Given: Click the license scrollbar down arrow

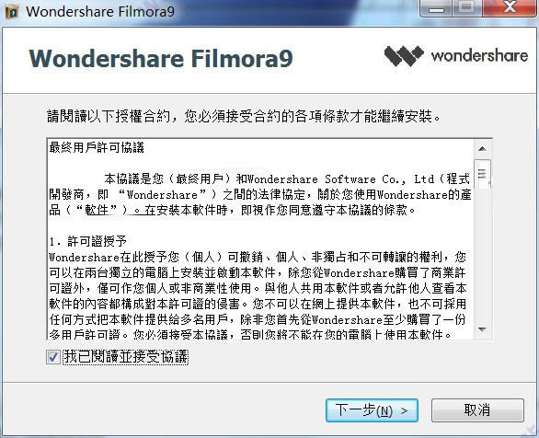Looking at the screenshot, I should [482, 329].
